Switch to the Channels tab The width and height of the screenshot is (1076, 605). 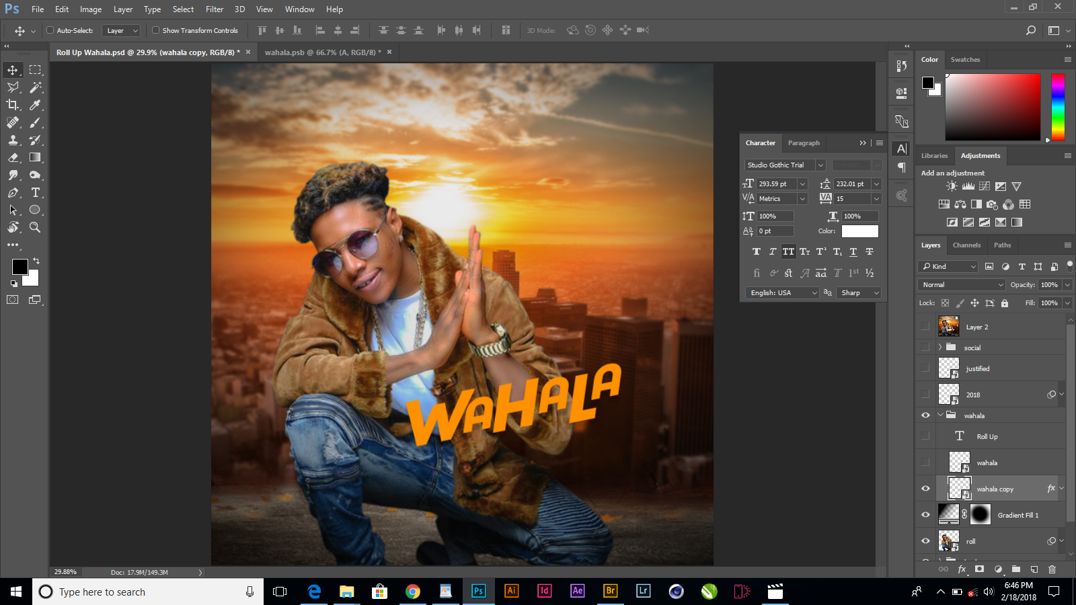pyautogui.click(x=966, y=245)
